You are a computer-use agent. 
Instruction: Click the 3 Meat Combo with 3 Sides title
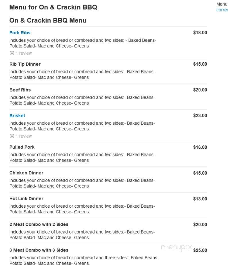pyautogui.click(x=39, y=250)
